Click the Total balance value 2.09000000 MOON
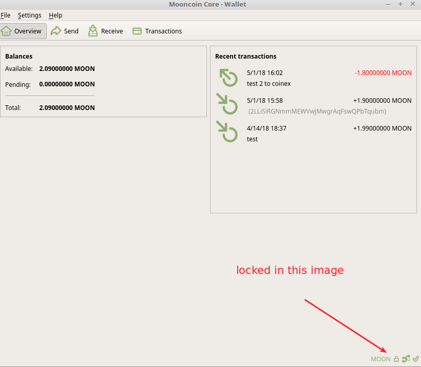 click(x=67, y=108)
